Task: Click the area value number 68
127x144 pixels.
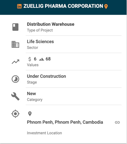Action: [x=48, y=59]
